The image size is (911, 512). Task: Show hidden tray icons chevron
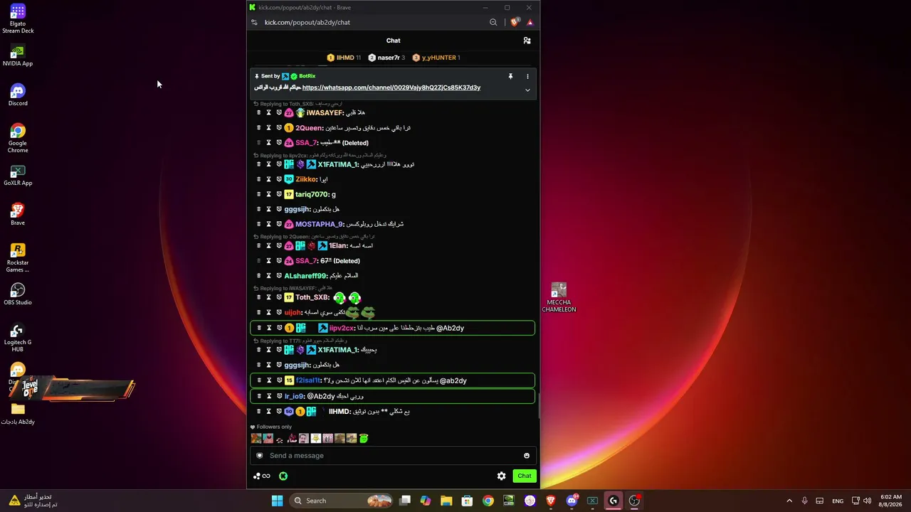pyautogui.click(x=789, y=501)
